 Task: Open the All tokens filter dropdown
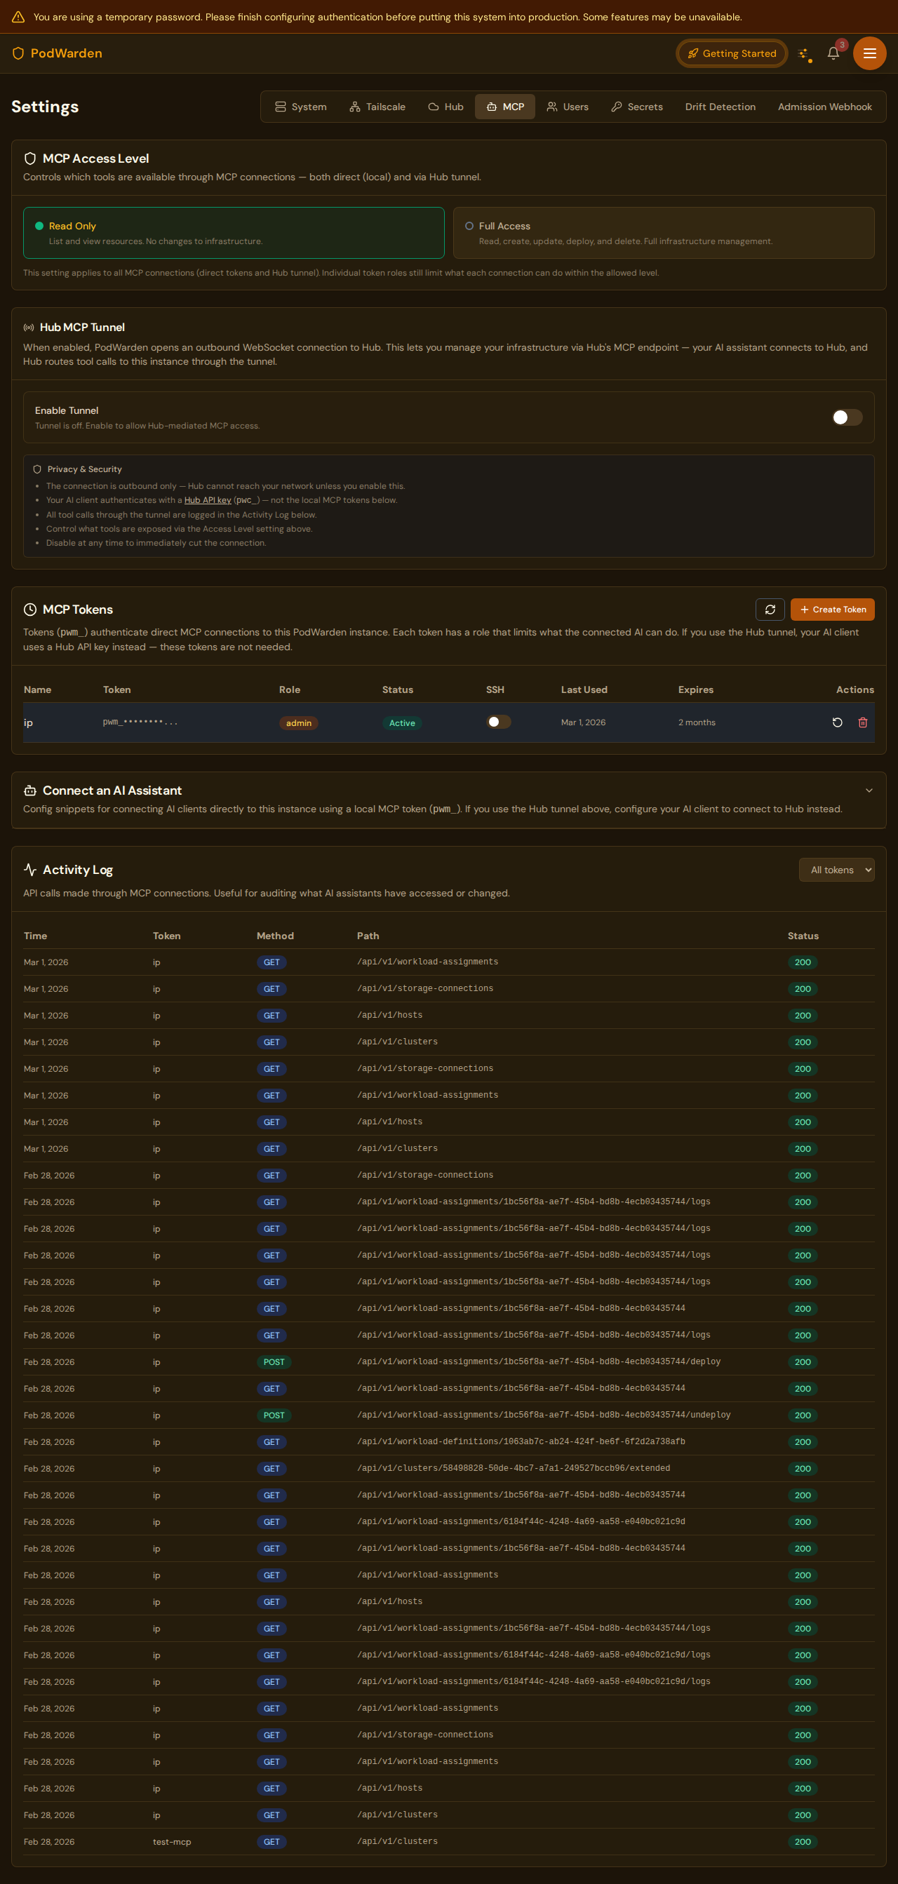(x=836, y=870)
